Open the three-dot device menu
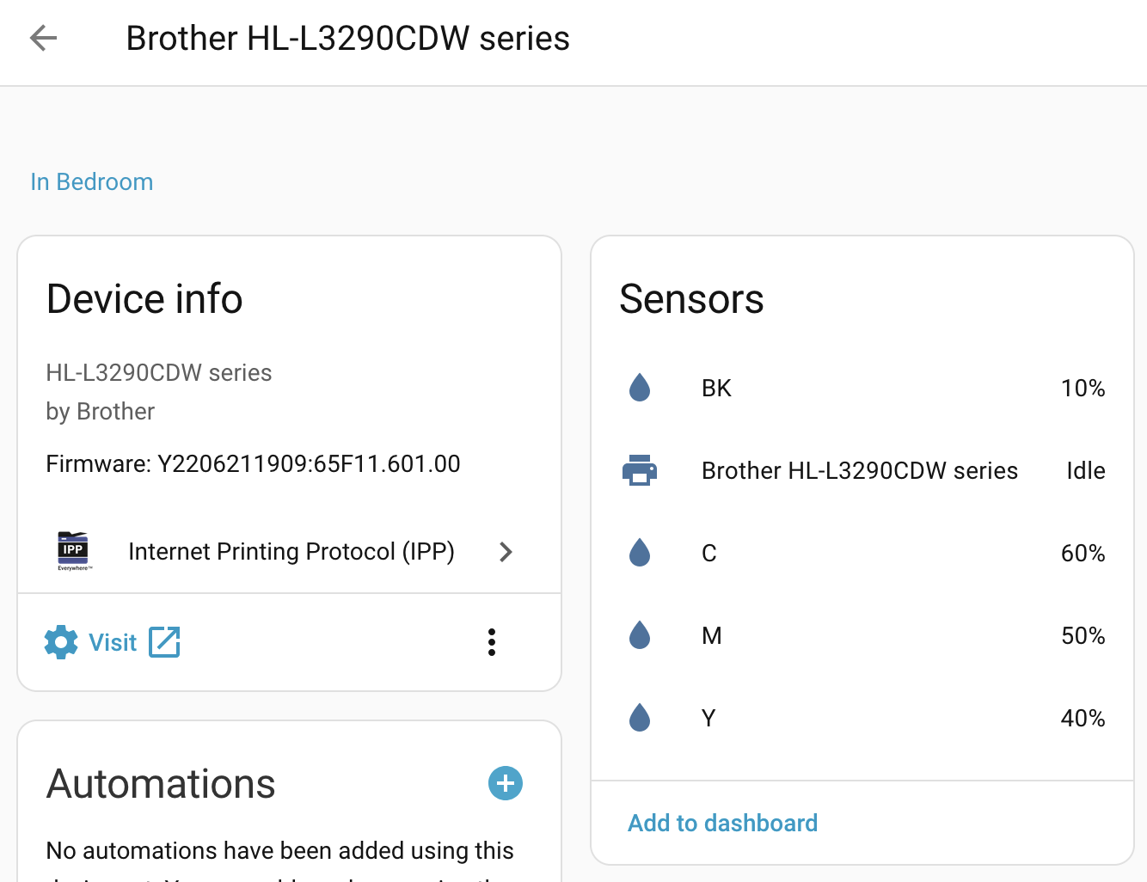1147x882 pixels. (492, 642)
